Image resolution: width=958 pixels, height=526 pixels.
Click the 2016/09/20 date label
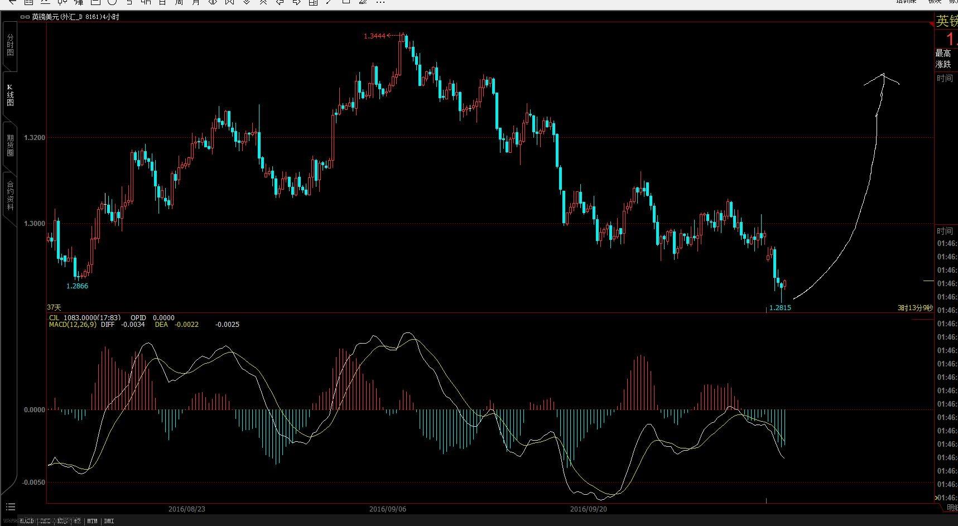coord(589,509)
